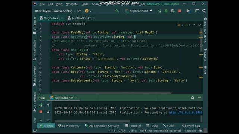This screenshot has width=239, height=134.
Task: Click AWS No credentials selected status
Action: click(x=160, y=131)
